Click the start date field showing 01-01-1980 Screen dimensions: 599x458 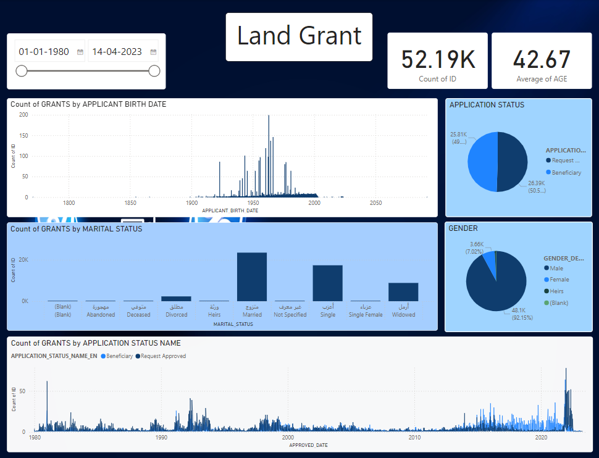pyautogui.click(x=44, y=52)
